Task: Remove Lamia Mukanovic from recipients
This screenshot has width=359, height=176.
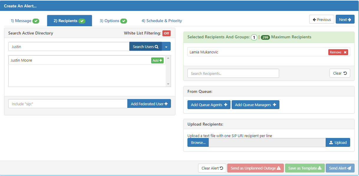Action: click(x=338, y=52)
